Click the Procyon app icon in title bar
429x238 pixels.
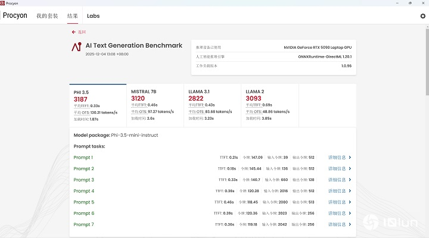[x=3, y=3]
